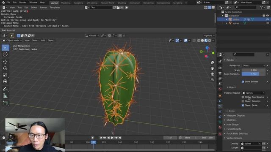
Task: Switch to solid viewport shading
Action: click(x=202, y=41)
